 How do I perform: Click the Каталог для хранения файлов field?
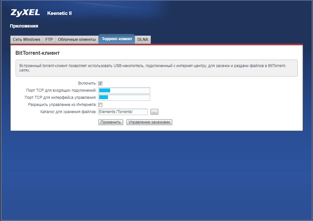123,112
